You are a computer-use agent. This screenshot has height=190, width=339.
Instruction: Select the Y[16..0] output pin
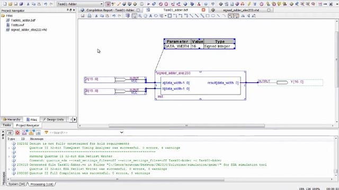[290, 82]
